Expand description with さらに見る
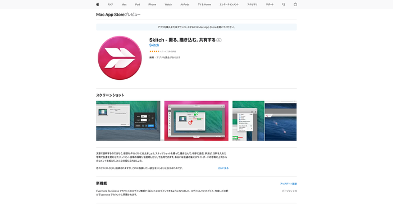The height and width of the screenshot is (204, 393). click(223, 168)
